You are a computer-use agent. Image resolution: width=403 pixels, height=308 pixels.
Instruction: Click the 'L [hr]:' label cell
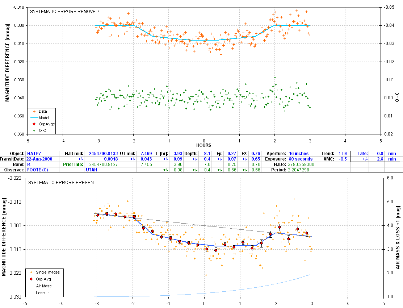[162, 154]
